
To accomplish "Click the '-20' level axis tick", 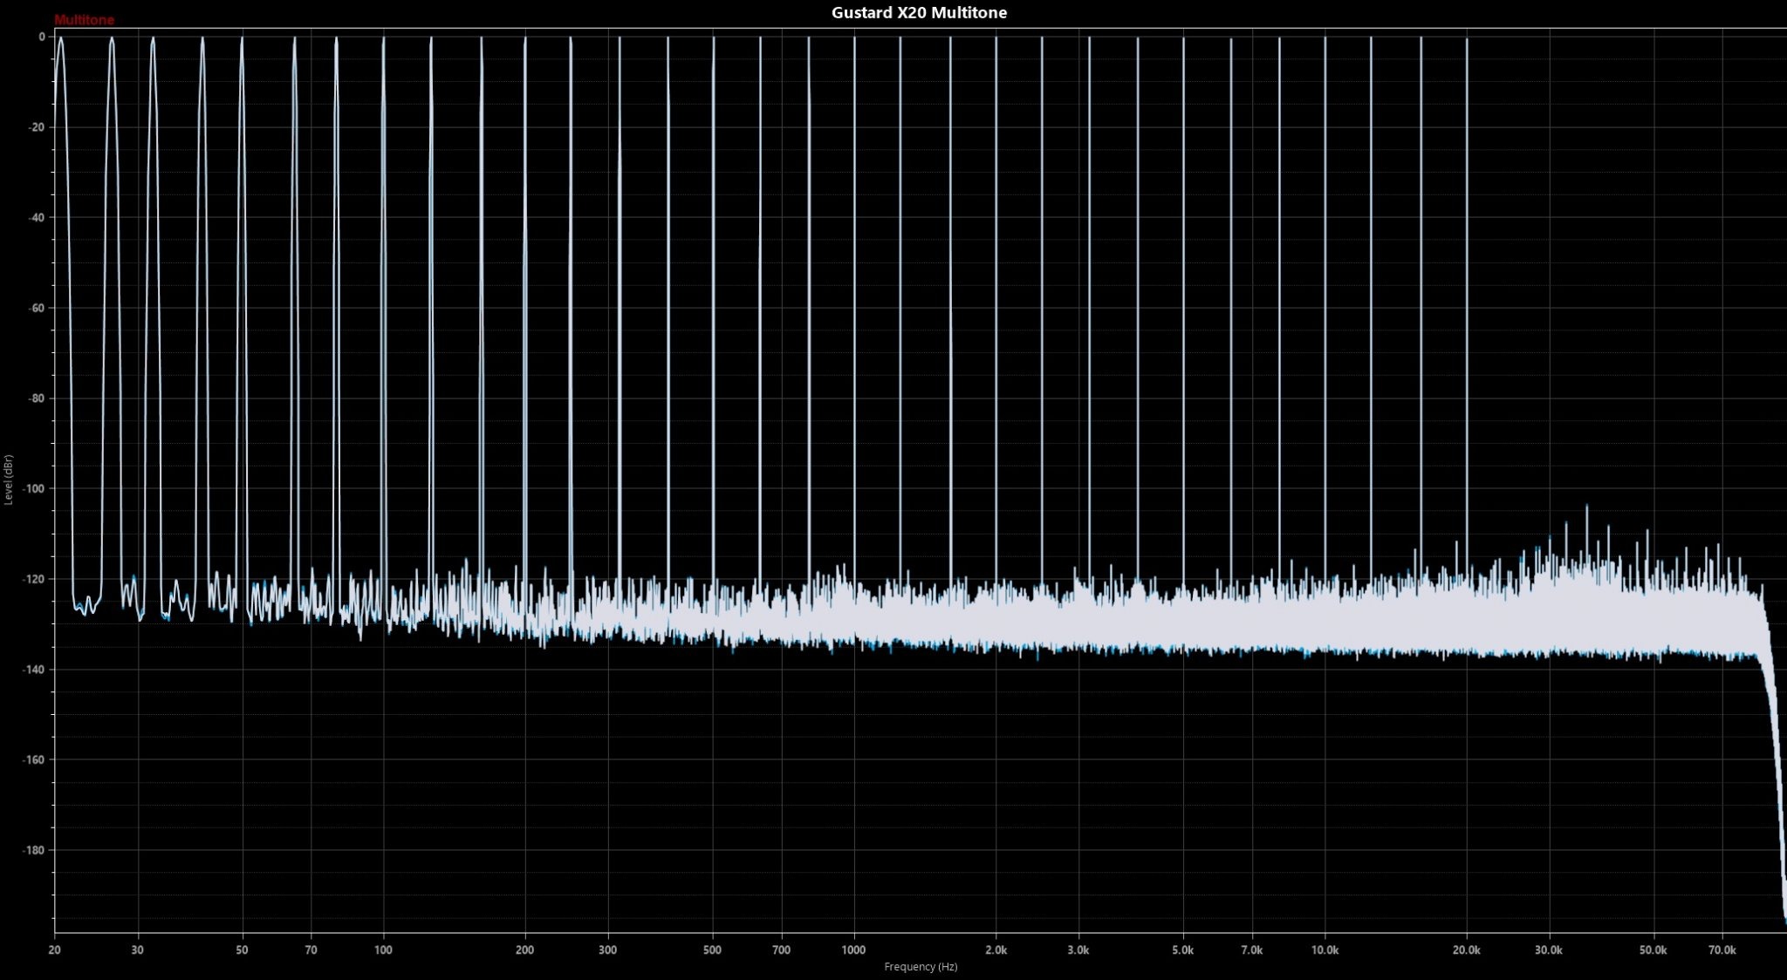I will 37,127.
